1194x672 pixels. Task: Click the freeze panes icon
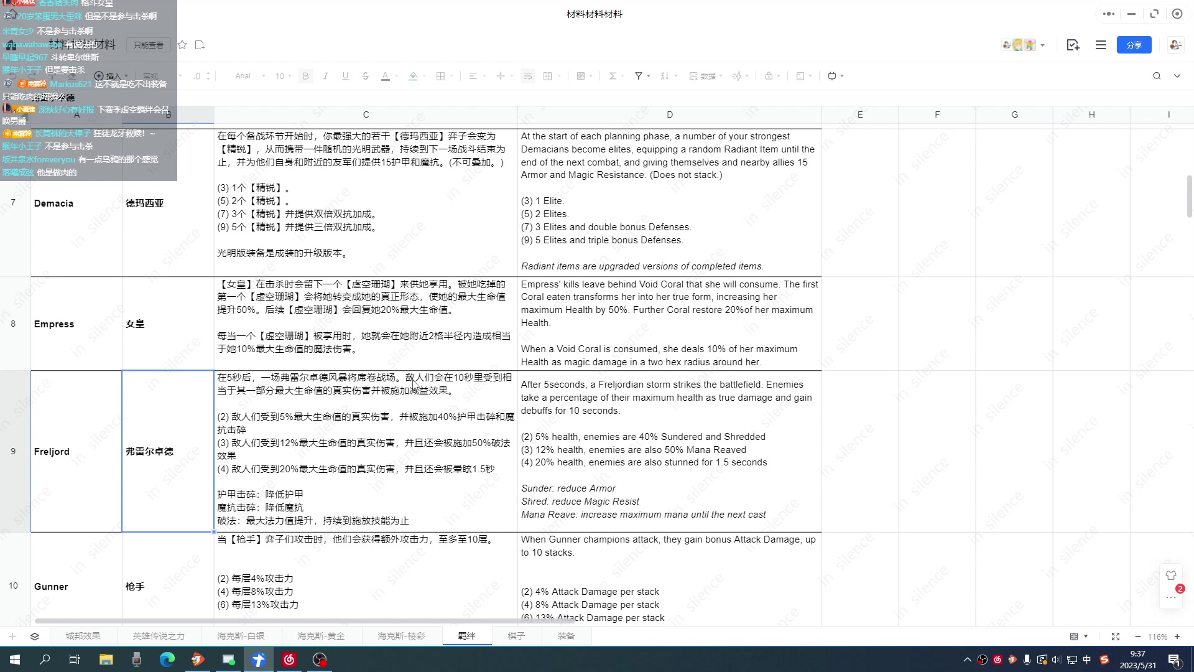coord(800,76)
